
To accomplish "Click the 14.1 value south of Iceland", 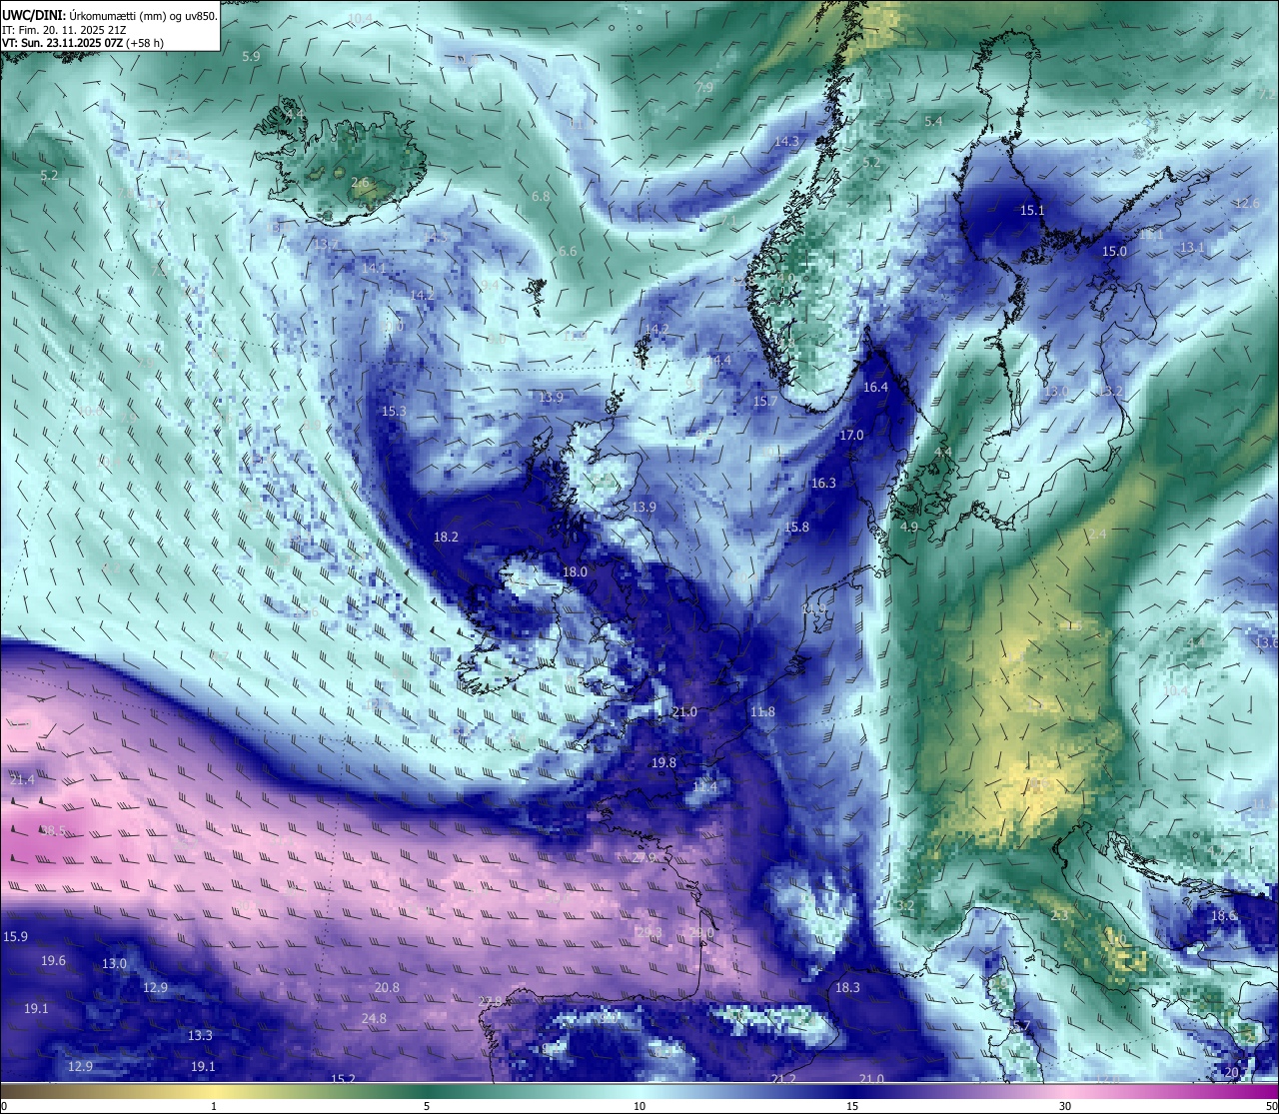I will pos(374,268).
